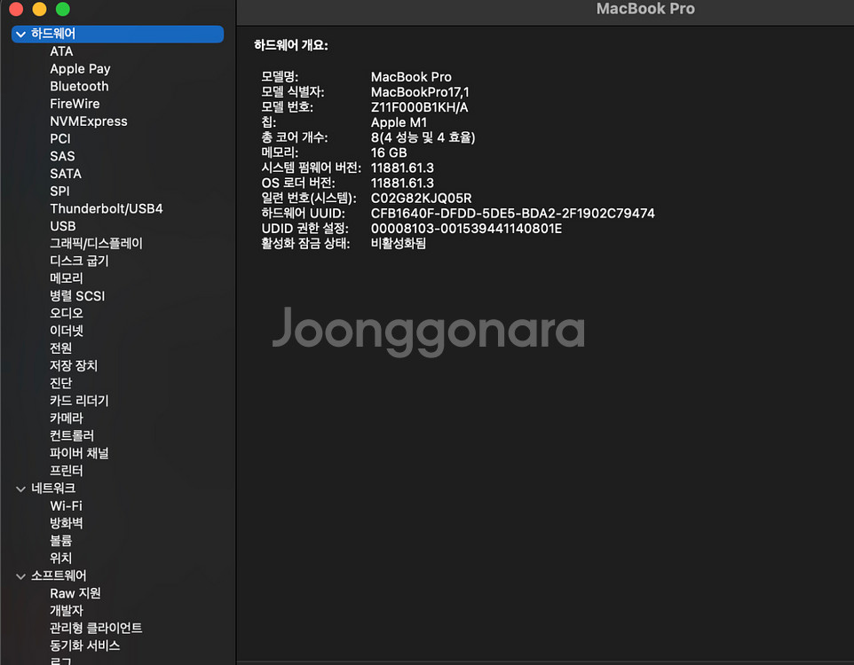Open the Apple Pay item
This screenshot has height=665, width=854.
[x=80, y=69]
